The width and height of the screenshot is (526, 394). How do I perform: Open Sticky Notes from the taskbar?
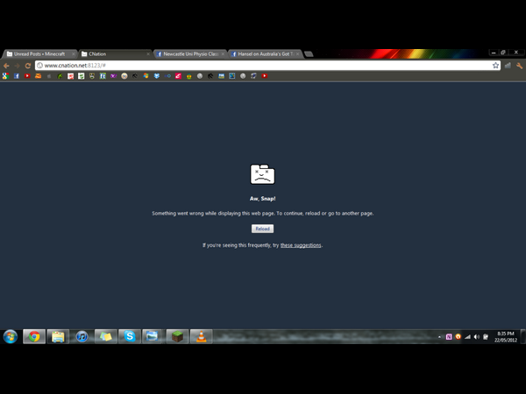click(x=106, y=336)
